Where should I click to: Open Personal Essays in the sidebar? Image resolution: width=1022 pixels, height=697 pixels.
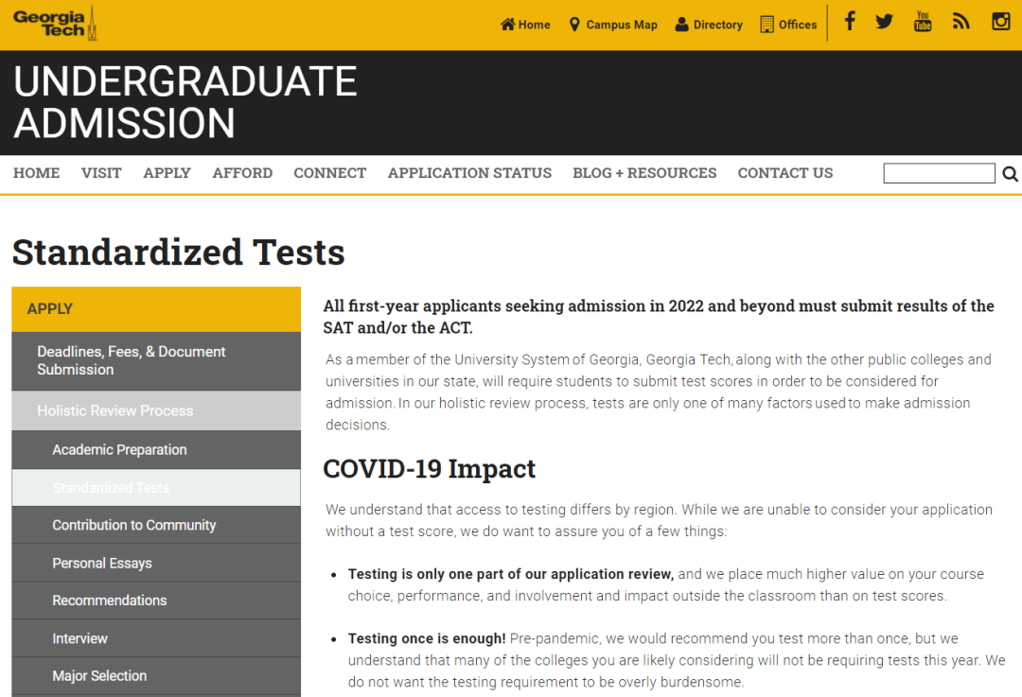coord(102,563)
